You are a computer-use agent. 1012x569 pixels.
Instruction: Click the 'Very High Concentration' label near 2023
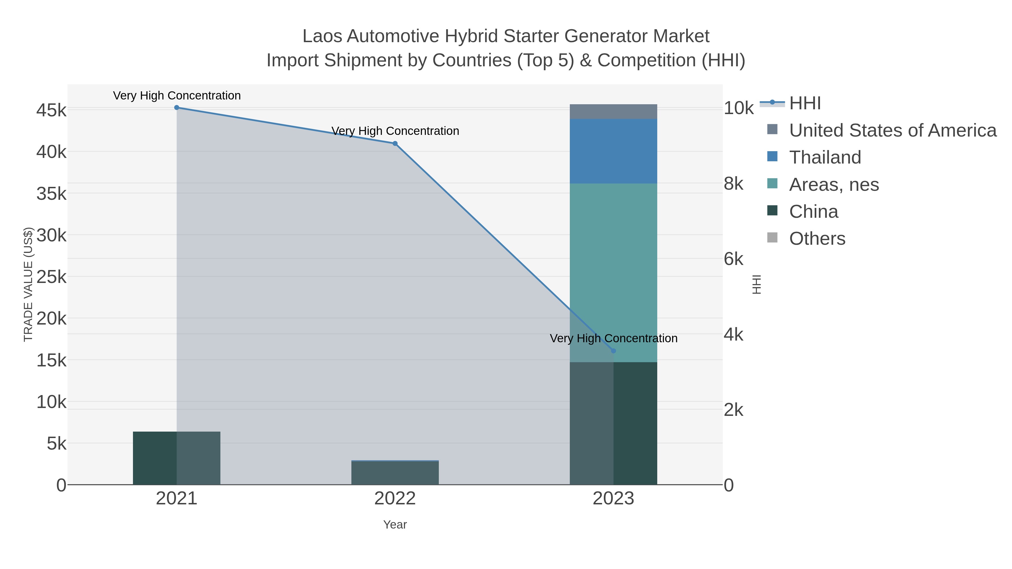(x=614, y=338)
